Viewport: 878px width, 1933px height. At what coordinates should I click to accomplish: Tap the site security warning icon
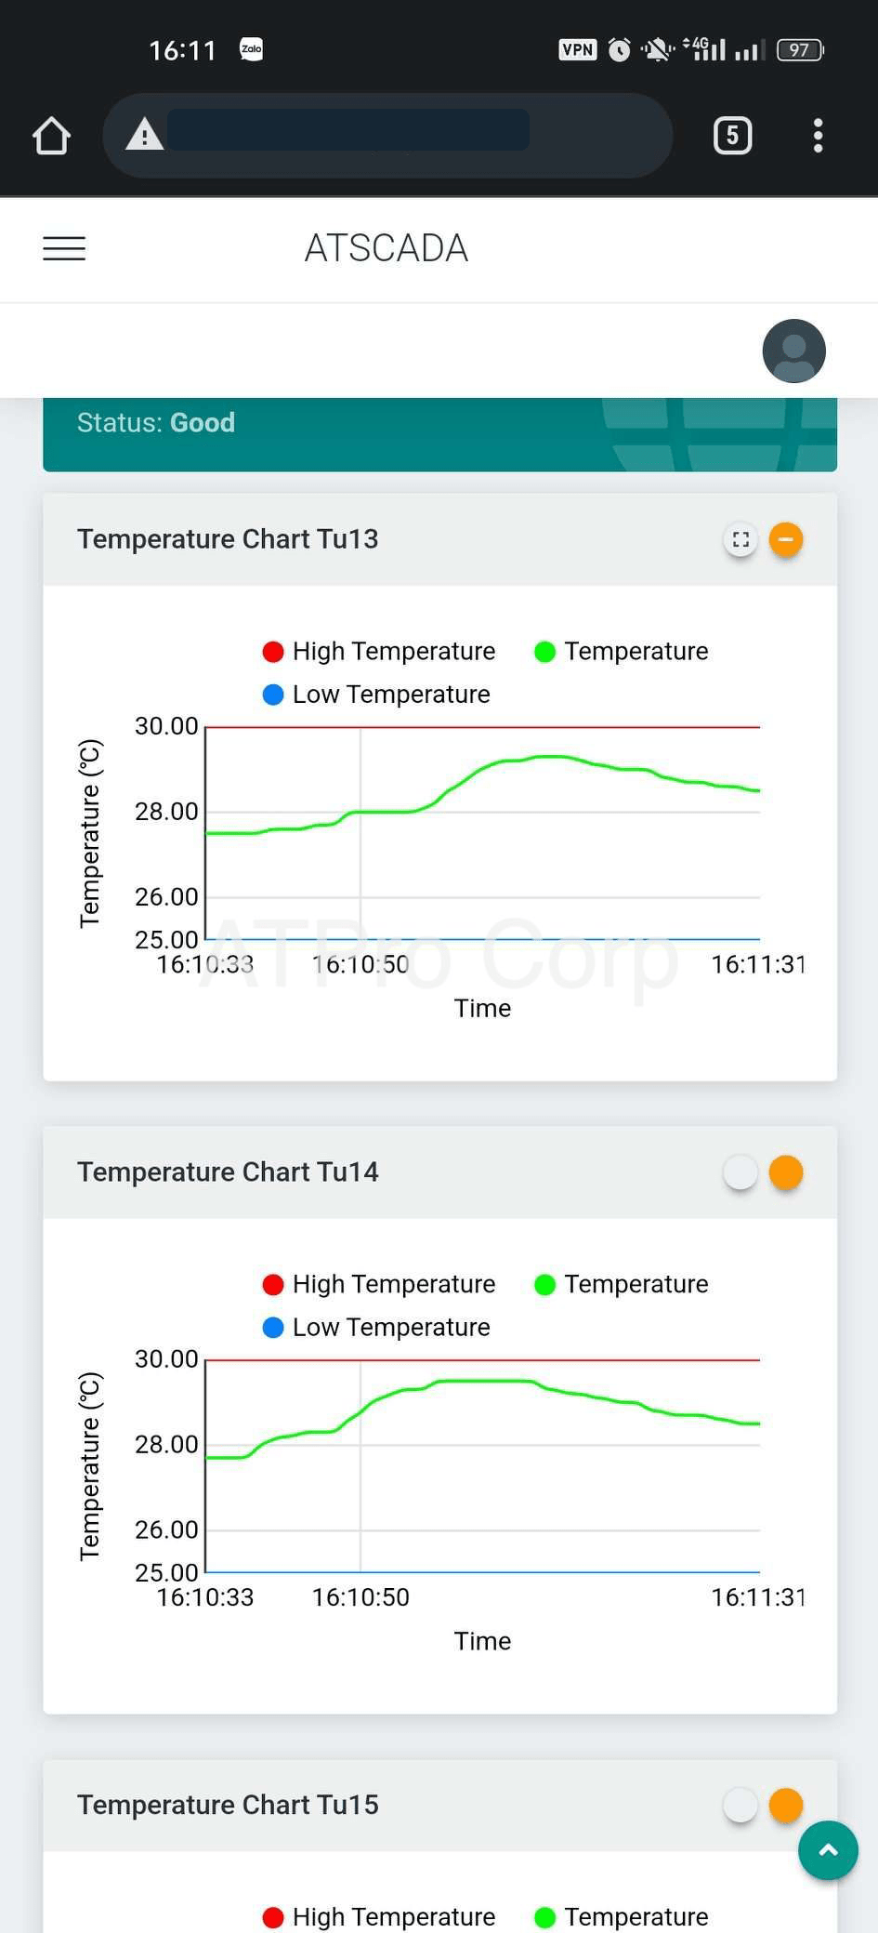(x=144, y=135)
